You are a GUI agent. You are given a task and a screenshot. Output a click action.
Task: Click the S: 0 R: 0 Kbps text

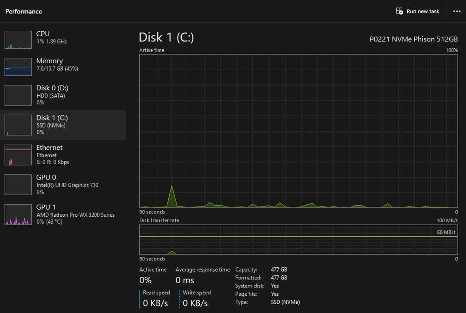(53, 162)
